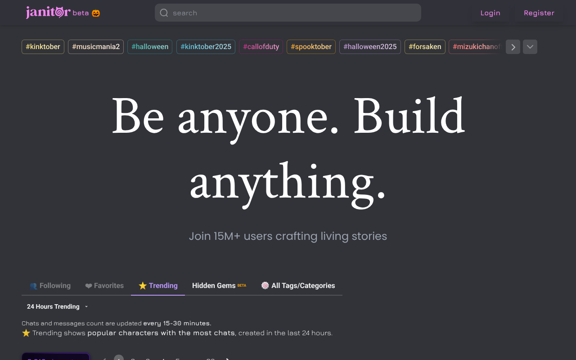Image resolution: width=576 pixels, height=360 pixels.
Task: Click the Login button
Action: click(490, 13)
